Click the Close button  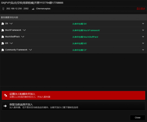(x=137, y=118)
